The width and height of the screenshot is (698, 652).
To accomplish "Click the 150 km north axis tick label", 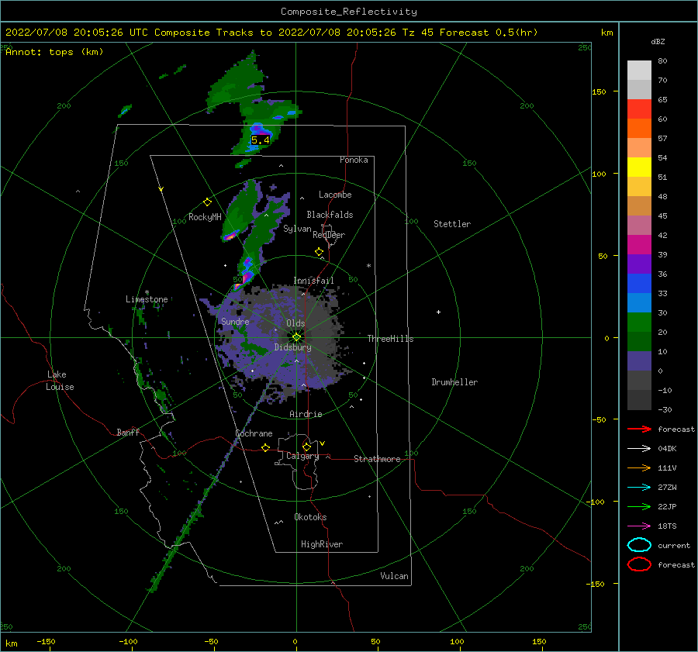I will click(599, 91).
